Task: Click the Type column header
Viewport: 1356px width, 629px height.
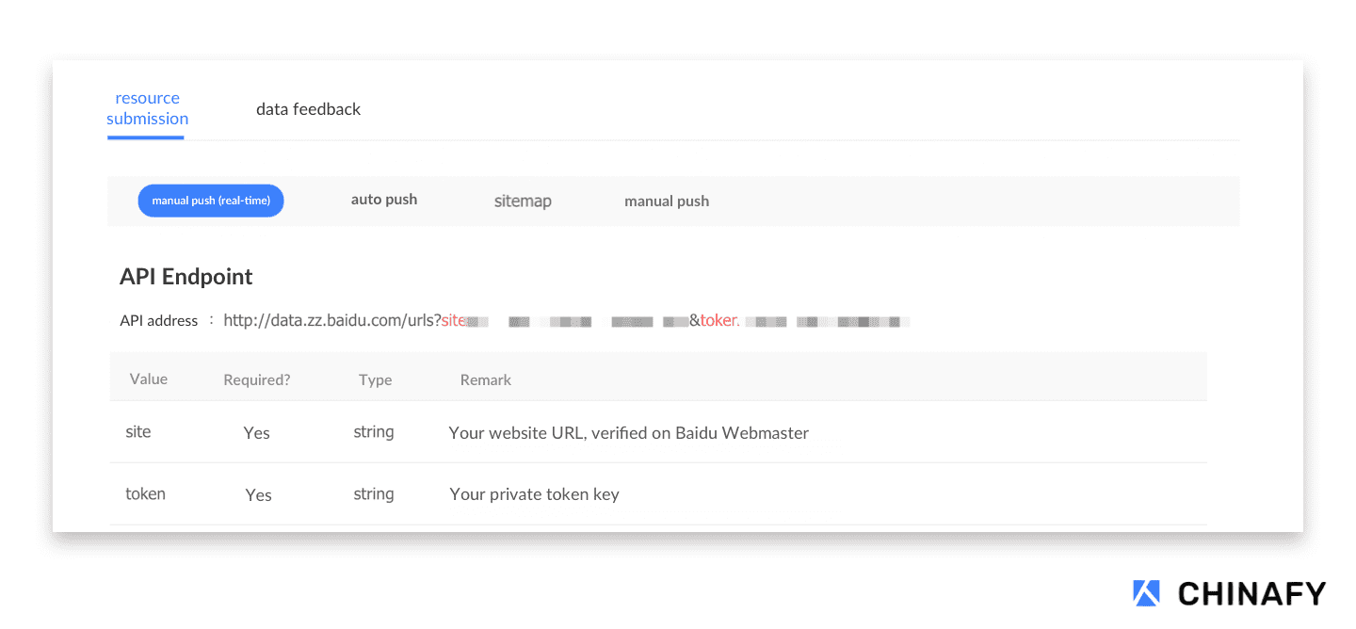Action: tap(375, 380)
